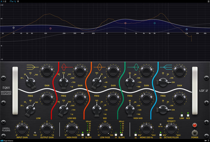Click the copy A to B arrow
This screenshot has height=142, width=210.
(x=3, y=1)
